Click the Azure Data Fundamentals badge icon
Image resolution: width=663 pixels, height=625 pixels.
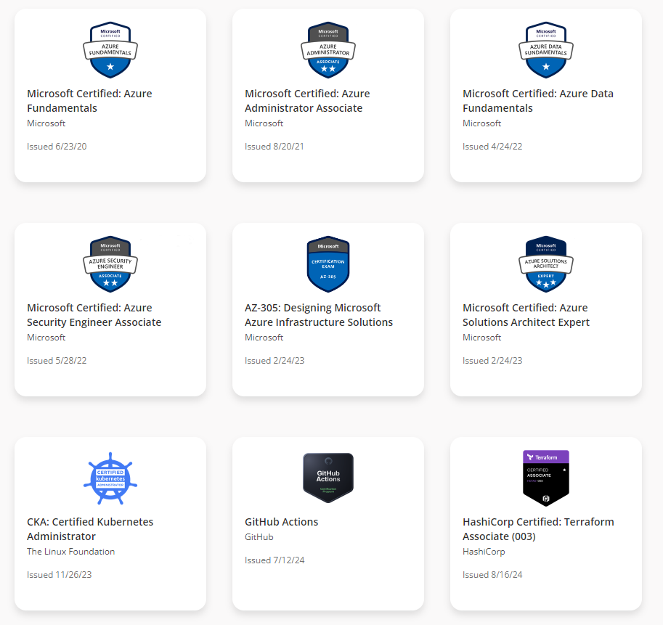point(546,50)
